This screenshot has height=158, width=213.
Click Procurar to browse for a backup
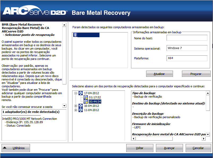(x=196, y=74)
